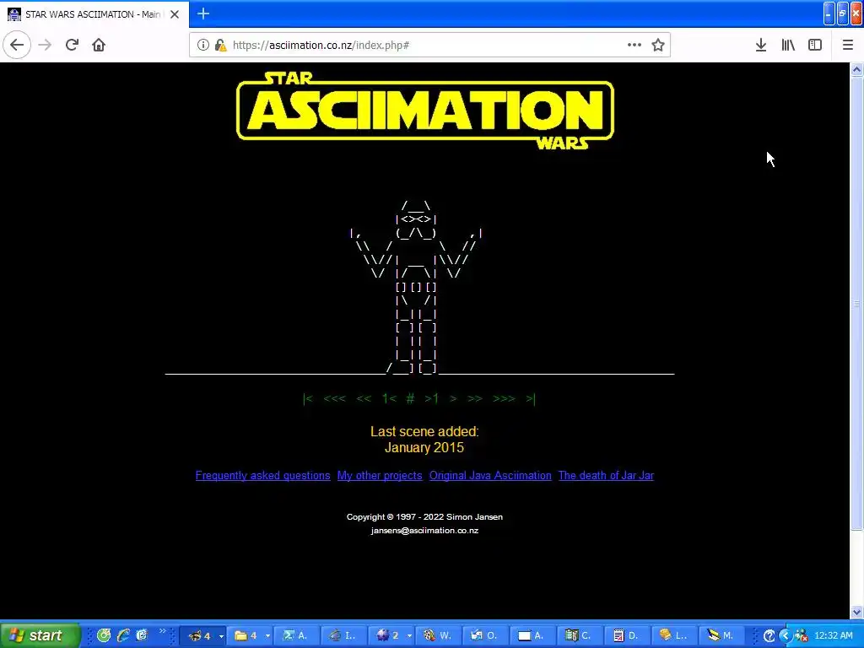This screenshot has width=864, height=648.
Task: Jump to end with >| control
Action: [530, 398]
